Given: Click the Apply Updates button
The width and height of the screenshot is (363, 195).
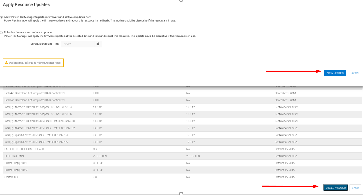Looking at the screenshot, I should coord(335,73).
